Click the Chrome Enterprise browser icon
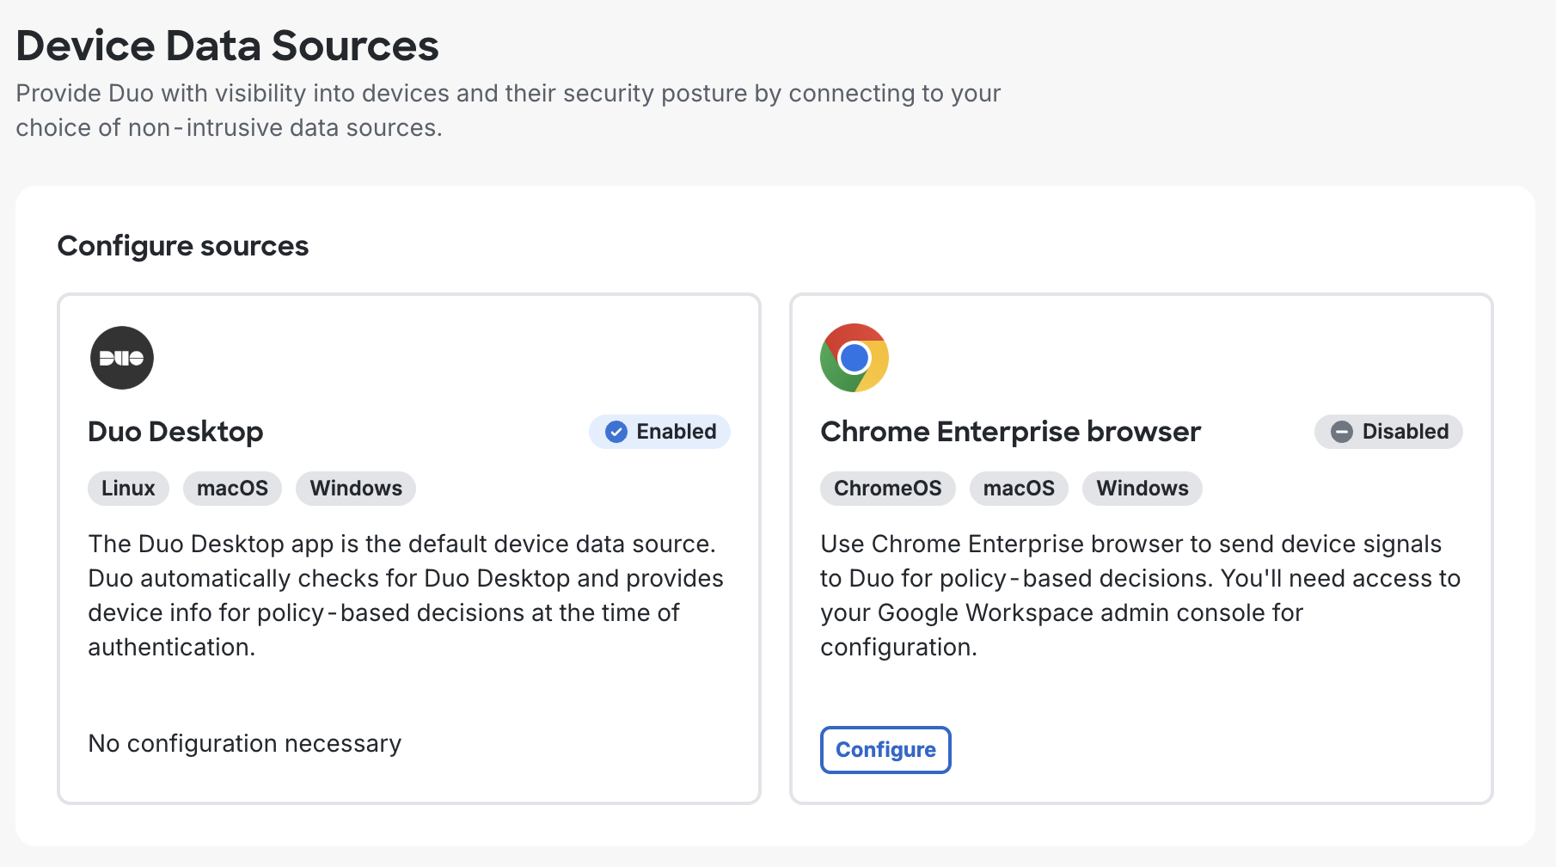 (855, 357)
